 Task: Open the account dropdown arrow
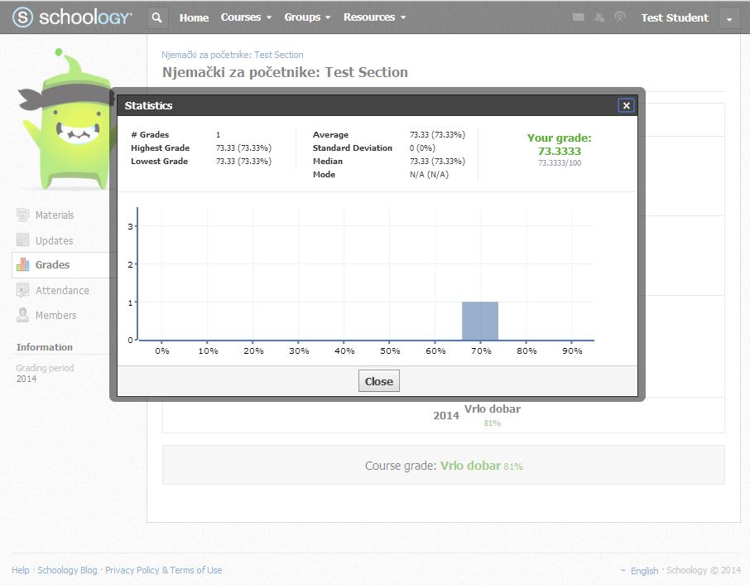coord(728,18)
